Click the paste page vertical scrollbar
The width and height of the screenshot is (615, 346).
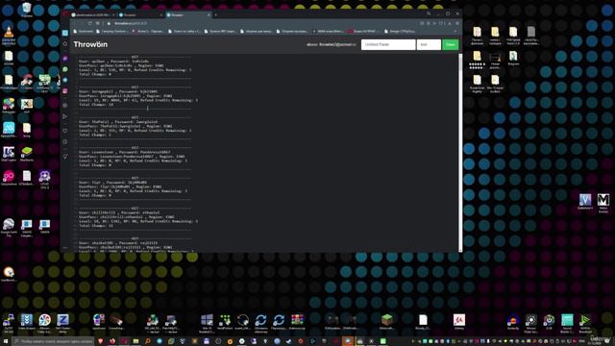[x=460, y=153]
